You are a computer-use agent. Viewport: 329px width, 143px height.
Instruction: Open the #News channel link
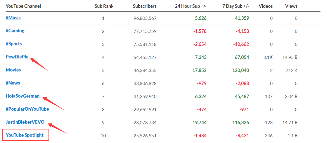coord(13,83)
